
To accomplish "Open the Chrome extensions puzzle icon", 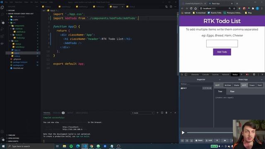I will 253,8.
